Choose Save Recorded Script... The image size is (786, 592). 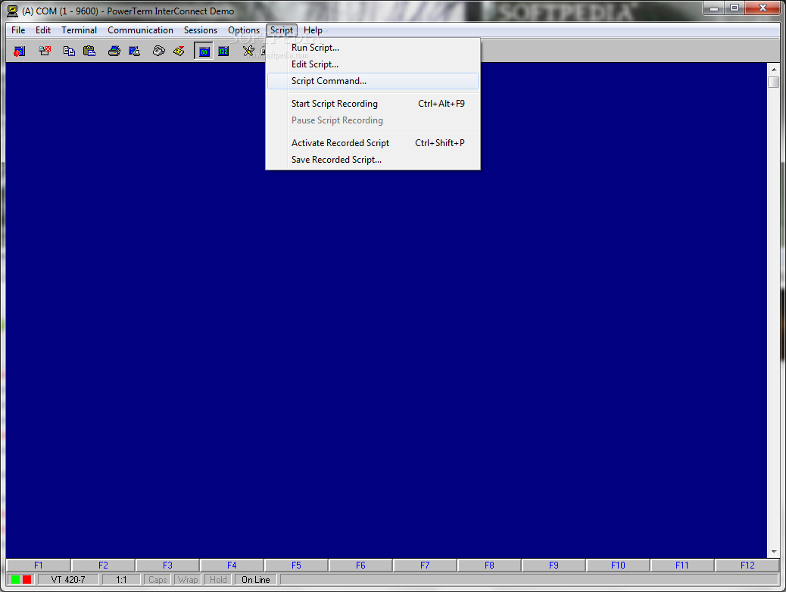pyautogui.click(x=373, y=160)
